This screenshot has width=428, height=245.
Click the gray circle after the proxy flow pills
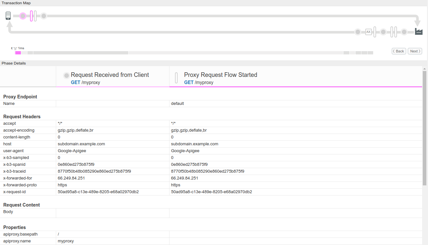(x=44, y=15)
